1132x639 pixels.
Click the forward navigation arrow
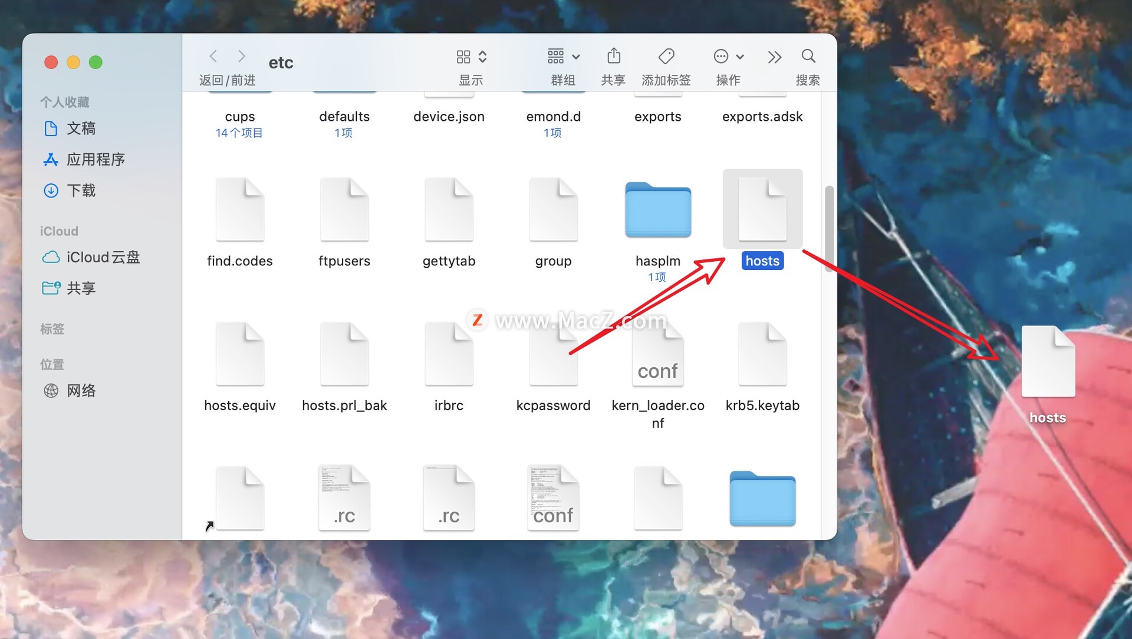[x=241, y=56]
